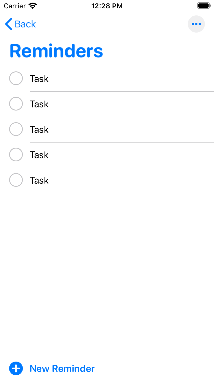Tap the Reminders list title

56,51
